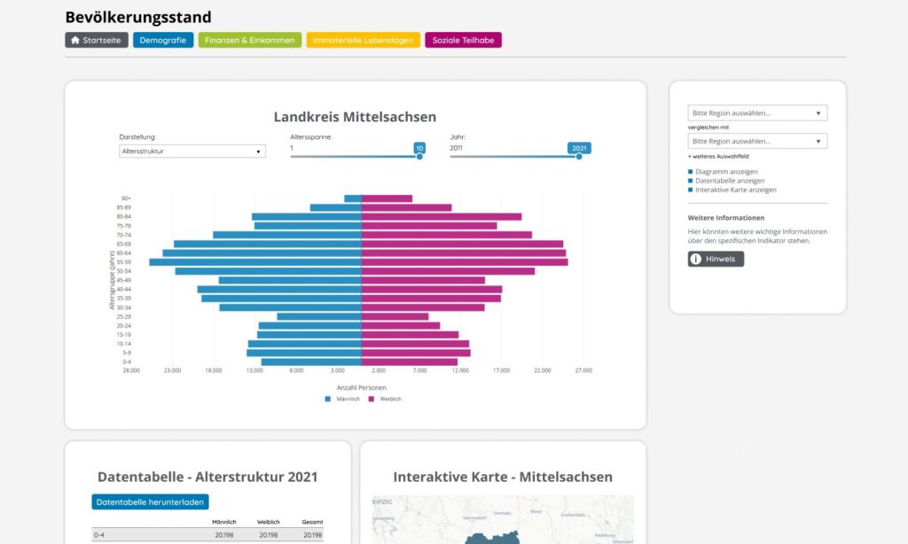Viewport: 908px width, 544px height.
Task: Click the interactive Mittelsachsen map
Action: [503, 519]
